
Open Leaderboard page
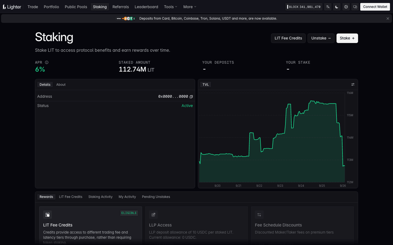pos(146,7)
